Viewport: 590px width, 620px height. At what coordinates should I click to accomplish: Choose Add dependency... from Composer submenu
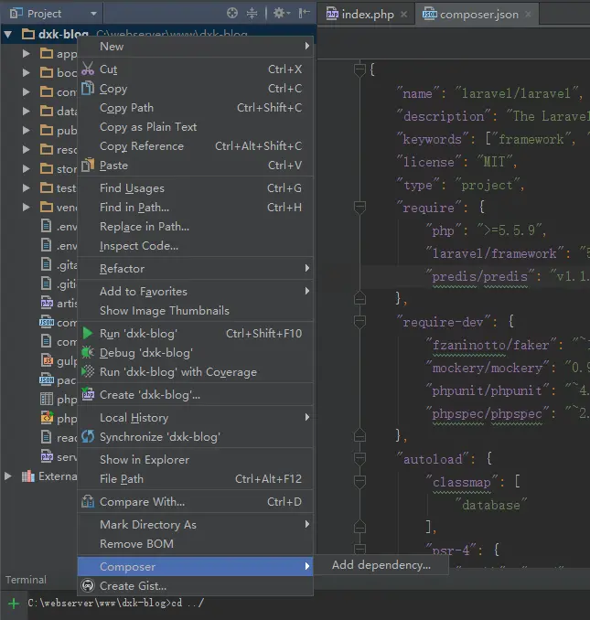[381, 565]
